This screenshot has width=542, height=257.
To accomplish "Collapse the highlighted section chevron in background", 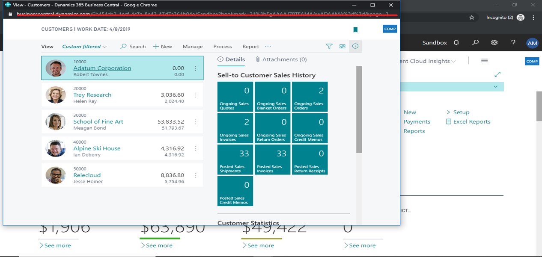I will [496, 86].
